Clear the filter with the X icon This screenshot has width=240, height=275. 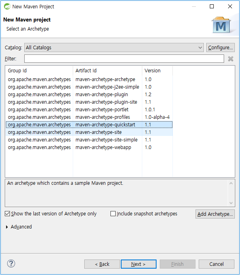click(x=230, y=59)
